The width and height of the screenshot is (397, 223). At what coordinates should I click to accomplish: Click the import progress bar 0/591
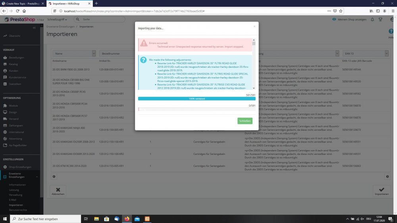pyautogui.click(x=197, y=109)
